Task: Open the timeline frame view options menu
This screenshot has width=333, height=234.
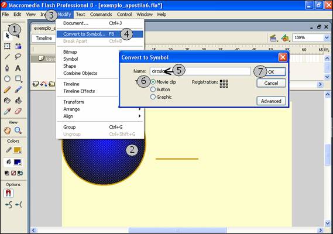Action: tap(327, 50)
